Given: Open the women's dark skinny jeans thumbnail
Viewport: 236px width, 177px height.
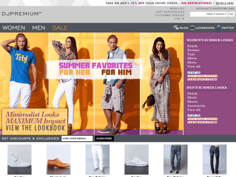Looking at the screenshot, I should 215,159.
